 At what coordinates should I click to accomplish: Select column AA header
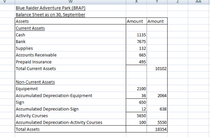[x=198, y=2]
